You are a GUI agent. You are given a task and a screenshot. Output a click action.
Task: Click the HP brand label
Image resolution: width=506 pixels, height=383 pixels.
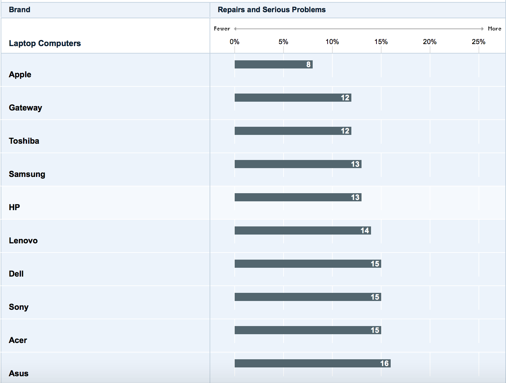pyautogui.click(x=14, y=207)
